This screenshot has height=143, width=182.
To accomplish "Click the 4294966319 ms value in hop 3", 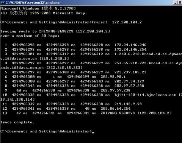I will (61, 54).
